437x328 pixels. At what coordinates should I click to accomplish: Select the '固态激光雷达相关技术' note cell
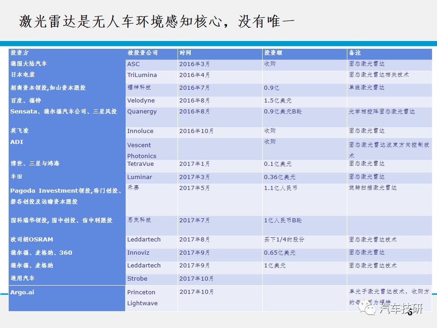tap(390, 77)
